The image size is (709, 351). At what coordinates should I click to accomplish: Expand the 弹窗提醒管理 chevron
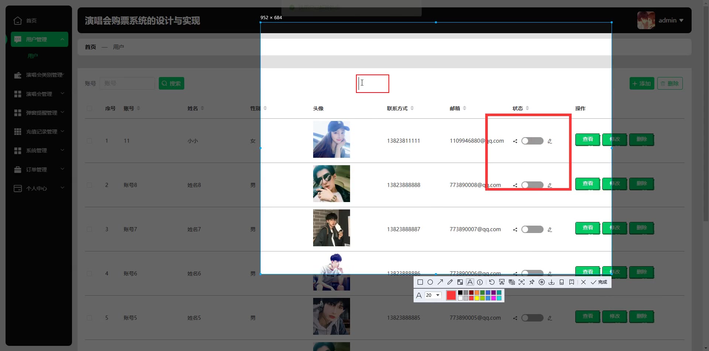click(62, 112)
